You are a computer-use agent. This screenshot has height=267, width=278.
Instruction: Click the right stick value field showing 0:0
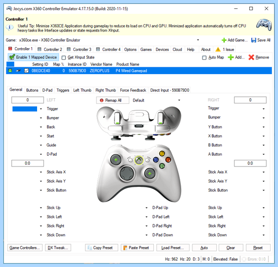point(250,163)
